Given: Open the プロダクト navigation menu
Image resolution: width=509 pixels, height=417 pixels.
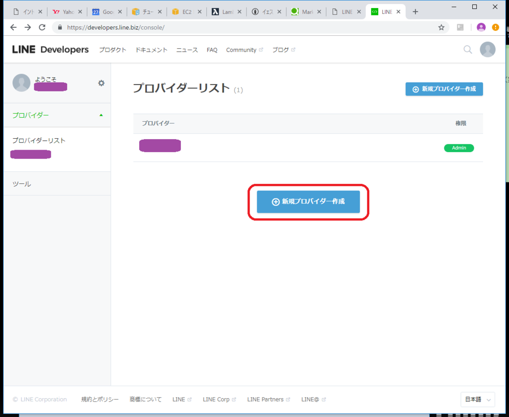Looking at the screenshot, I should coord(112,49).
